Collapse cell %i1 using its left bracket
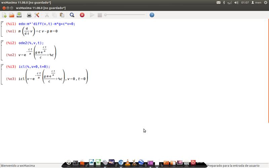The width and height of the screenshot is (269, 168). click(2, 28)
